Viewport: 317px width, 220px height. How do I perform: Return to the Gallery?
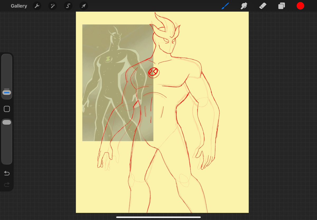pos(19,6)
